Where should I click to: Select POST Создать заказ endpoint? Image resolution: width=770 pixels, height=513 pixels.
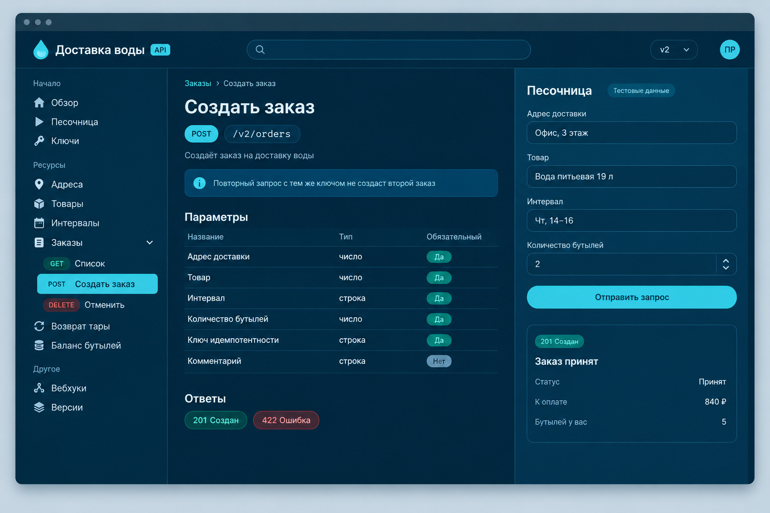(97, 284)
